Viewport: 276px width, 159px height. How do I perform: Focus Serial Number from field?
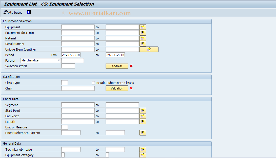pos(78,44)
